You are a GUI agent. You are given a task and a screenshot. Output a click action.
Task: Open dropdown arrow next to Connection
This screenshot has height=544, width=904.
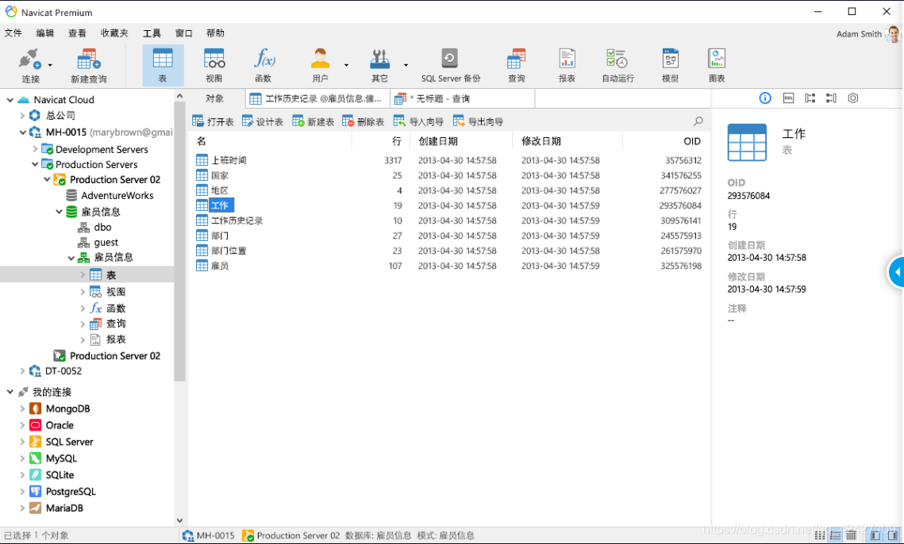point(50,65)
